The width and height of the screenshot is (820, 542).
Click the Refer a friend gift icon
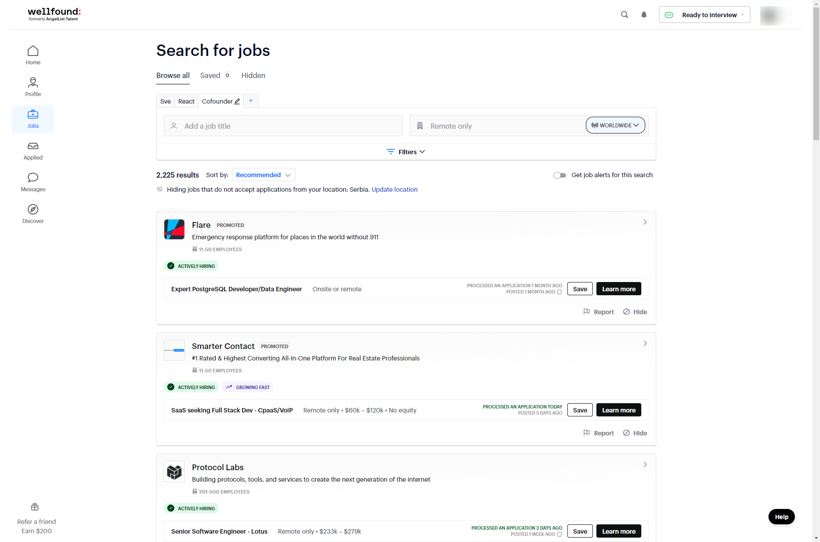[35, 507]
